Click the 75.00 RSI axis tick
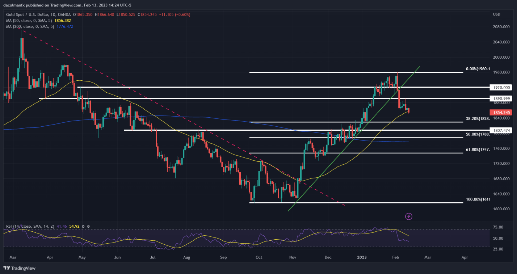This screenshot has width=517, height=274. (x=498, y=227)
